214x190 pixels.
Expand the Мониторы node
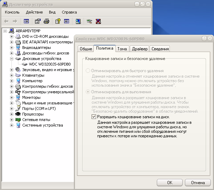click(x=11, y=97)
